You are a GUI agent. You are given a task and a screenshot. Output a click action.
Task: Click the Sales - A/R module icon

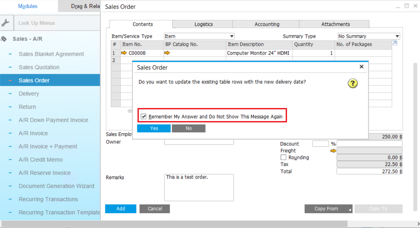click(x=4, y=39)
